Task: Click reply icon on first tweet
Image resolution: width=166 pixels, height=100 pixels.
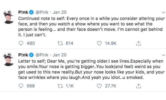Action: pos(21,43)
